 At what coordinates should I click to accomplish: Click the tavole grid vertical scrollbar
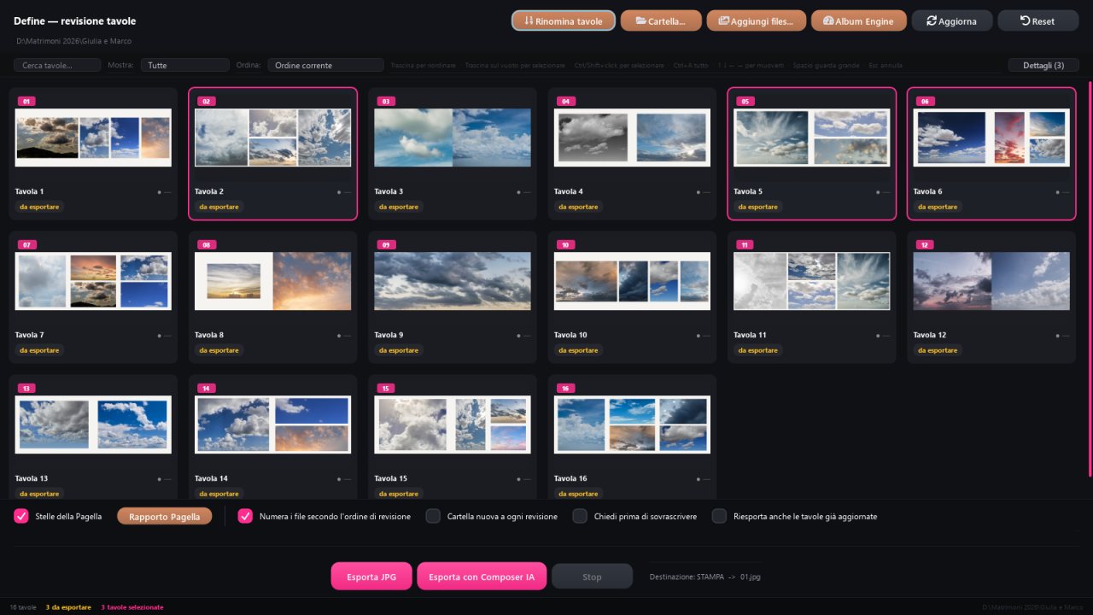coord(1089,278)
